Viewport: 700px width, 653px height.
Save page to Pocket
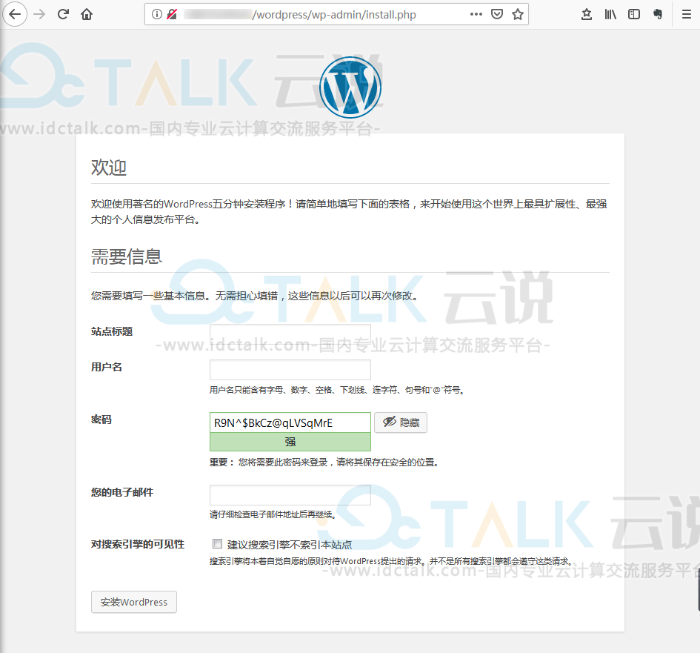coord(497,14)
